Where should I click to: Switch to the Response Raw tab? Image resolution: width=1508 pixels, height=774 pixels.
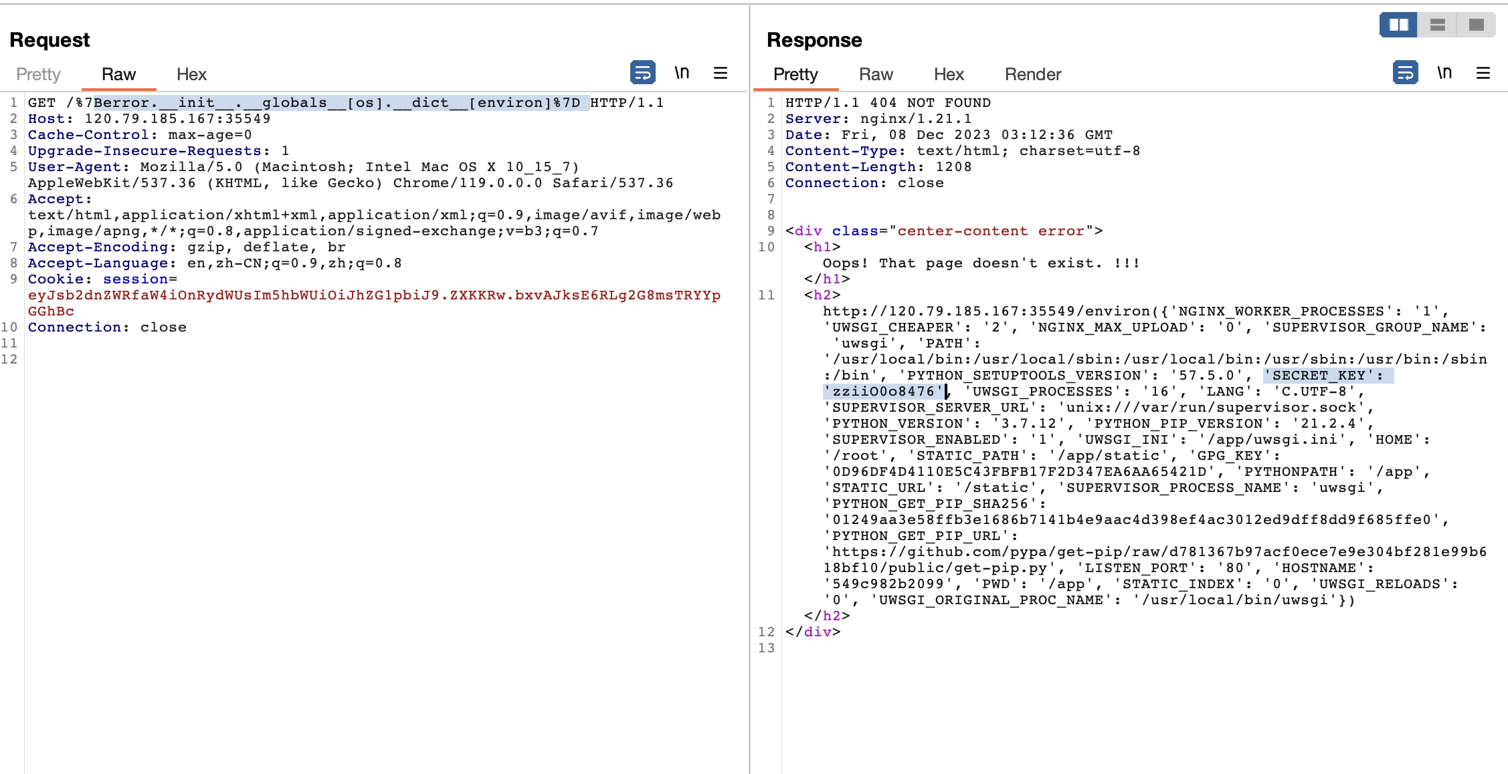[x=876, y=74]
